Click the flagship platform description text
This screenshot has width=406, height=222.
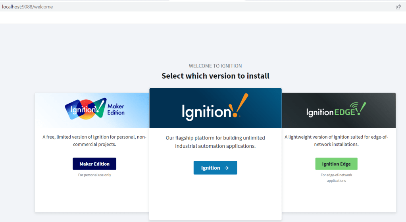[x=215, y=142]
